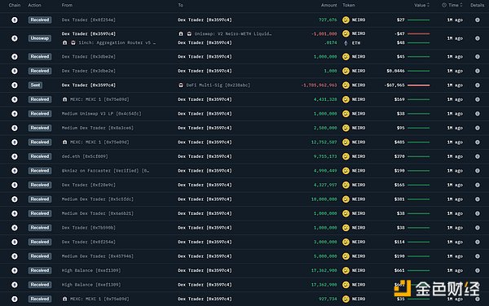Sort by the Time column arrows
Screen dimensions: 489x306
click(461, 5)
